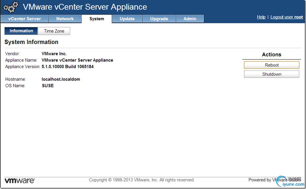Click the gears logo icon in header
This screenshot has height=189, width=306.
(x=11, y=7)
